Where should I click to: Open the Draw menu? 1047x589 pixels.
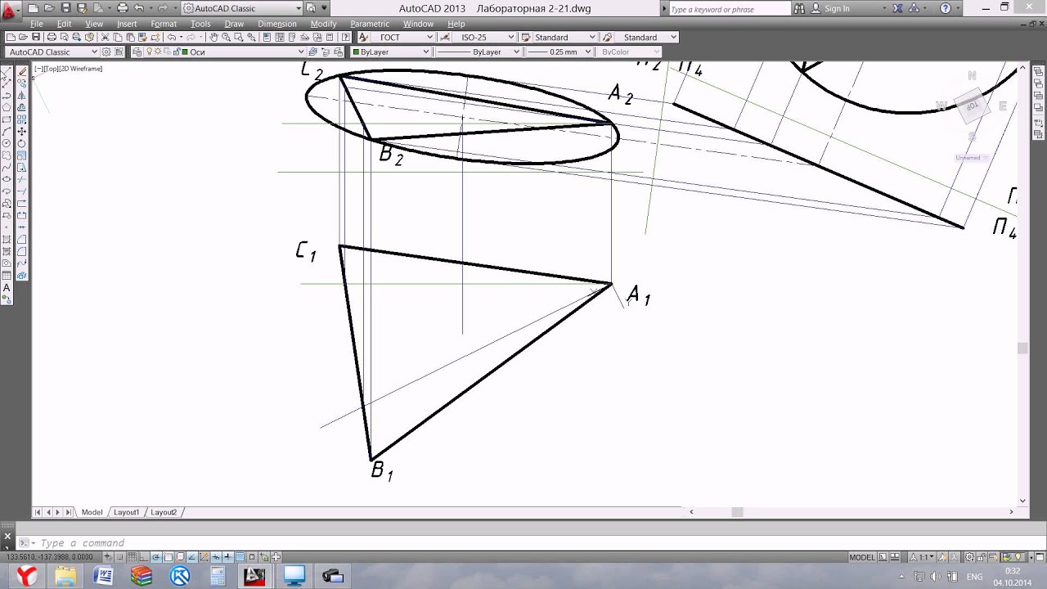234,24
